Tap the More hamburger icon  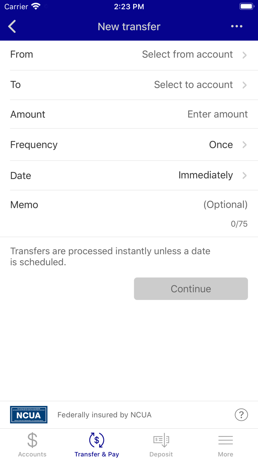click(226, 440)
